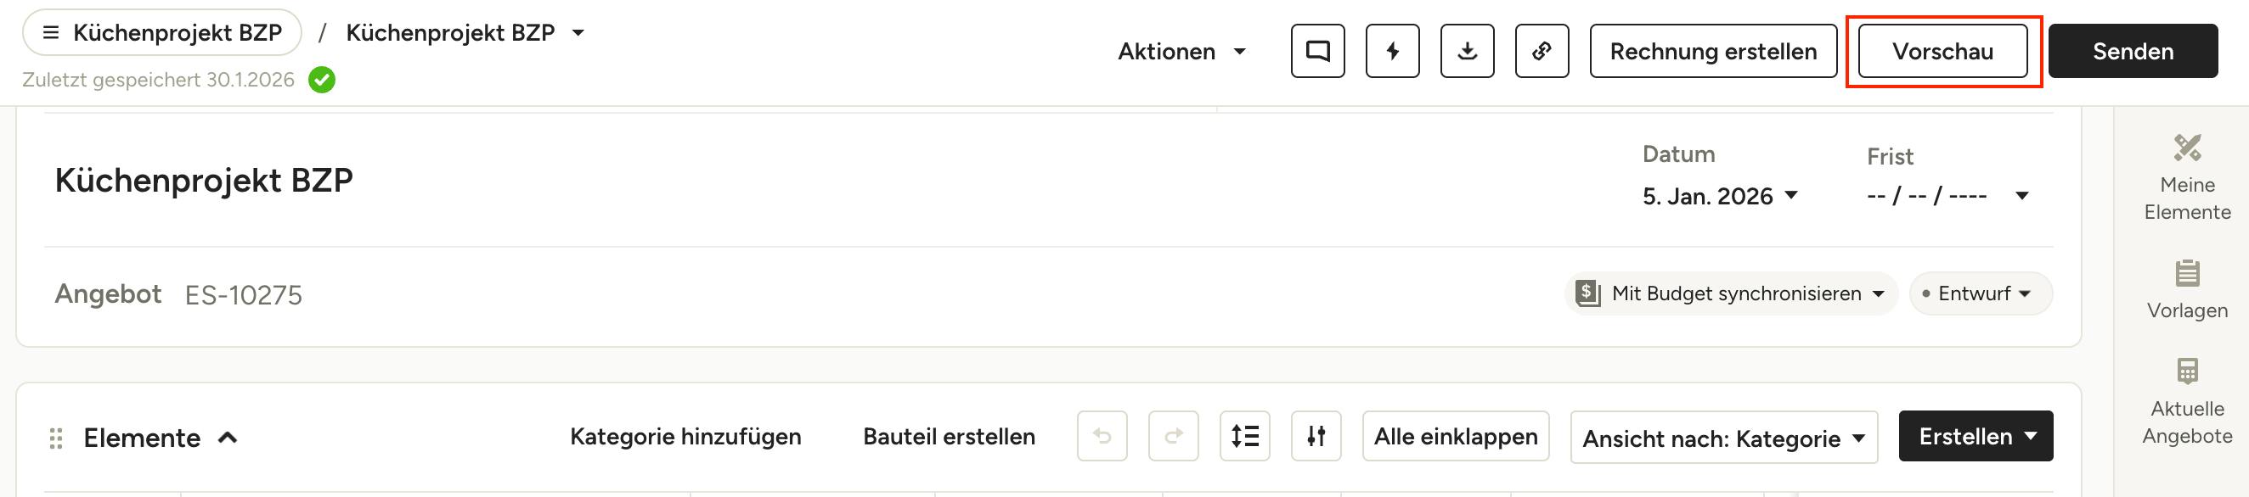Expand the Aktionen dropdown menu

[1182, 52]
